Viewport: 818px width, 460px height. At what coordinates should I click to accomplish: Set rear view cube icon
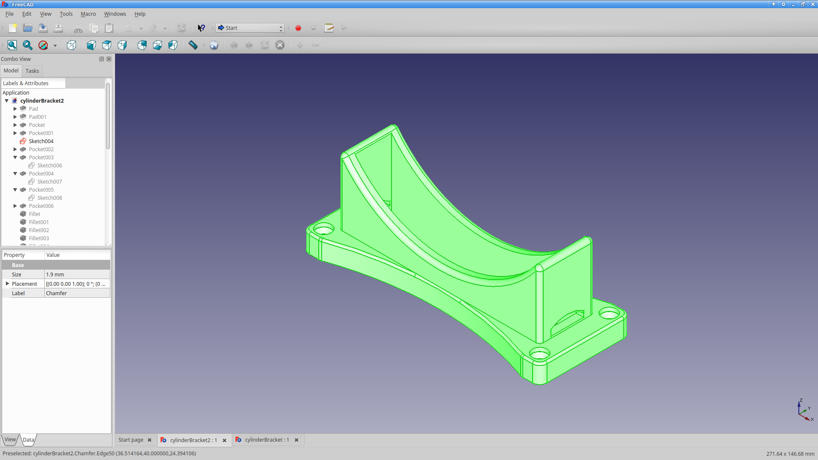tap(142, 45)
